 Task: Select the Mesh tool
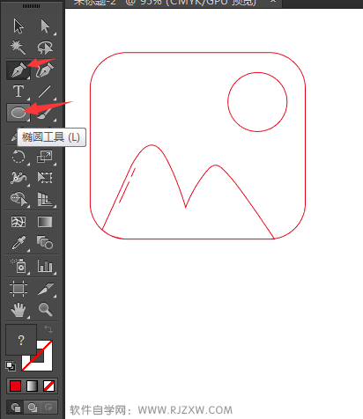(19, 222)
